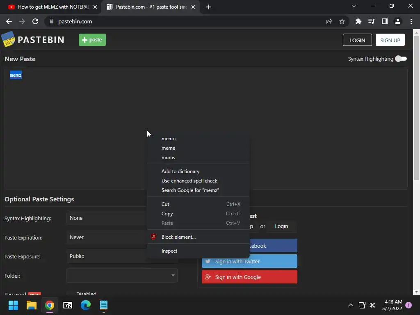Open File Explorer from taskbar
Viewport: 420px width, 315px height.
(31, 305)
